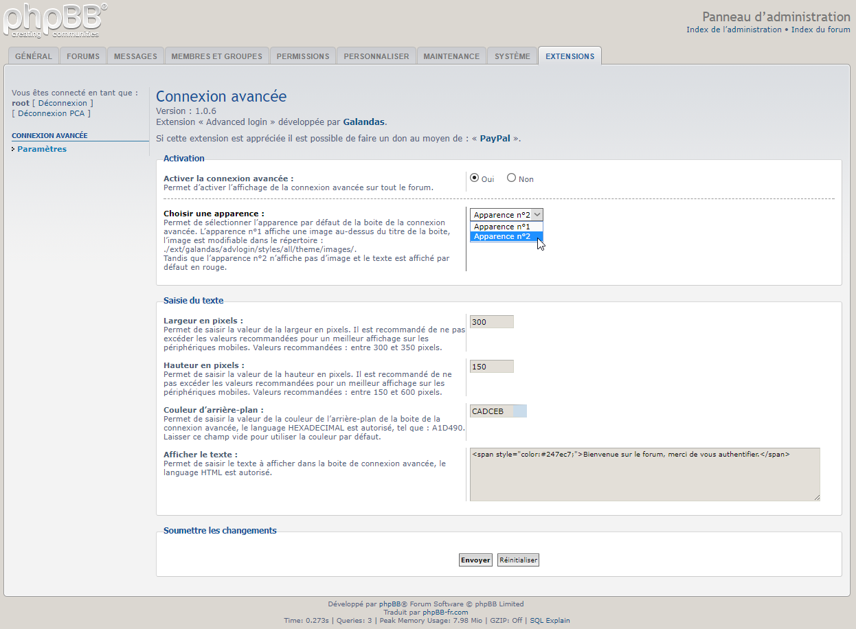
Task: Select the Oui radio button
Action: click(475, 178)
